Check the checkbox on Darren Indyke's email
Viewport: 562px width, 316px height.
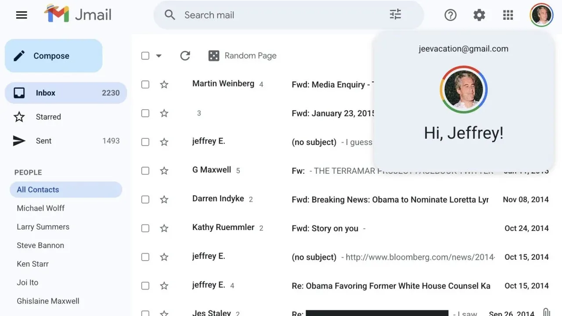[x=145, y=199]
